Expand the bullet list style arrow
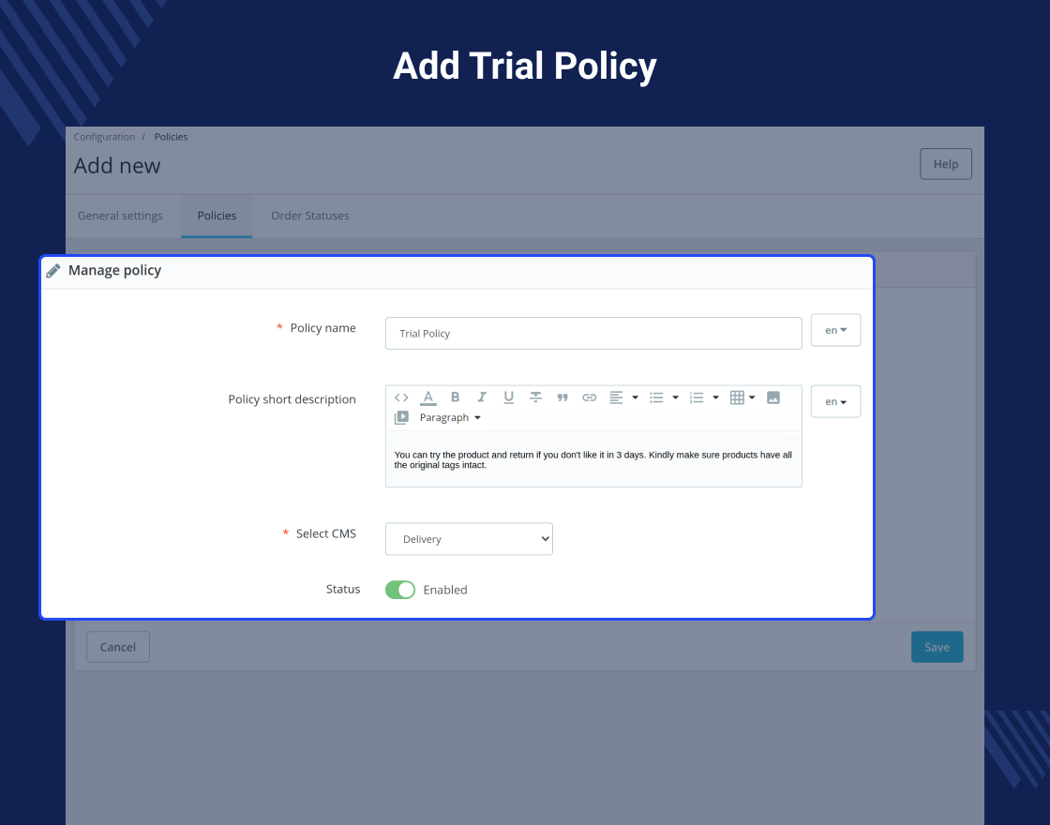1050x825 pixels. point(675,397)
